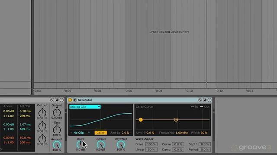Click the play triangle button beside Saturator title
This screenshot has width=277, height=155.
75,100
